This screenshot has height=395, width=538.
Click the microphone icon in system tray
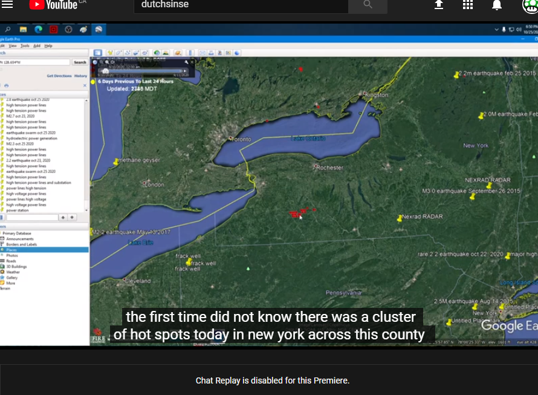504,30
